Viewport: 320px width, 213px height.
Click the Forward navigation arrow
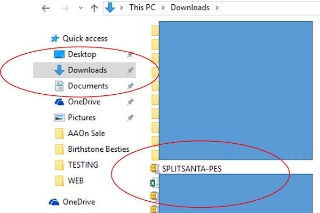click(x=65, y=9)
